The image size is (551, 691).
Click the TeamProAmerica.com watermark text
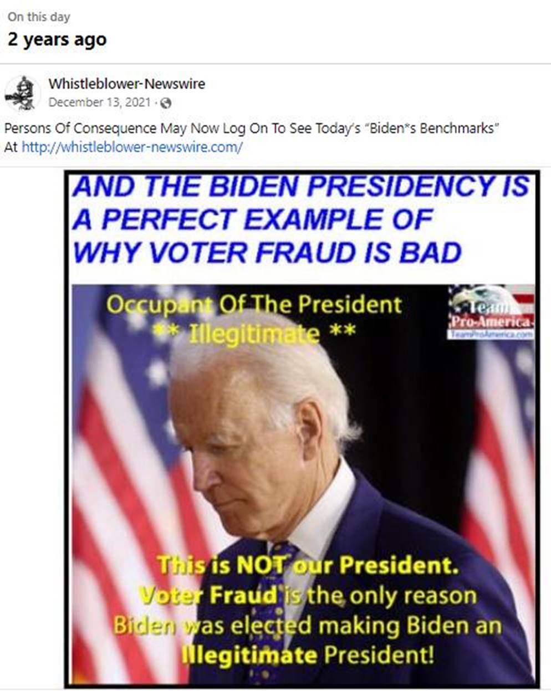pos(491,334)
